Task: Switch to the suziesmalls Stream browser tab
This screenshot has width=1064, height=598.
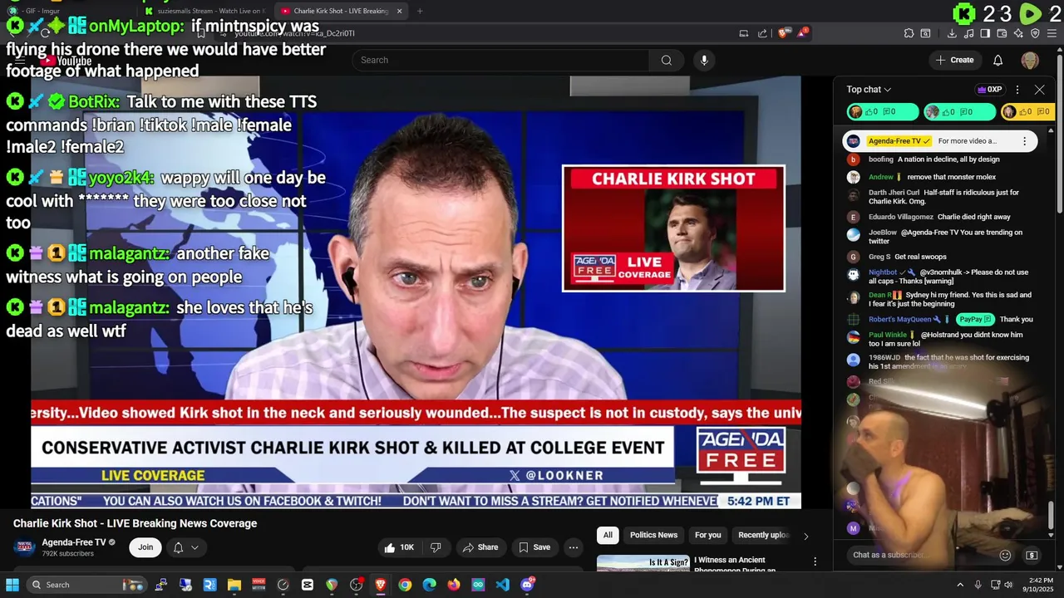Action: pyautogui.click(x=205, y=11)
